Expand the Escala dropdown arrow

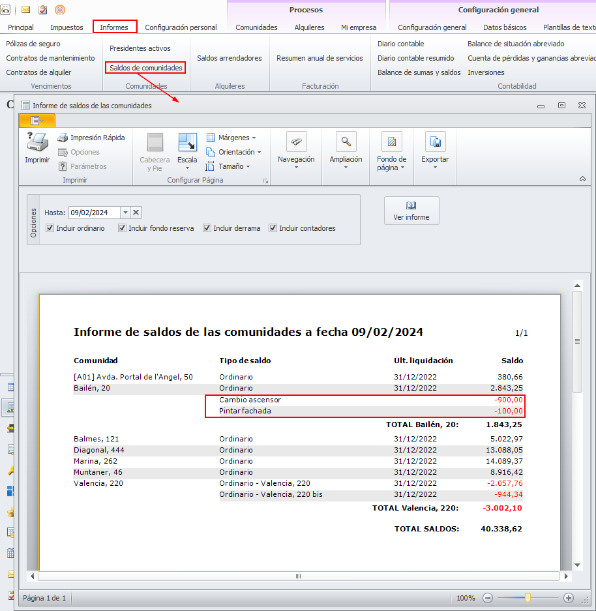coord(187,168)
